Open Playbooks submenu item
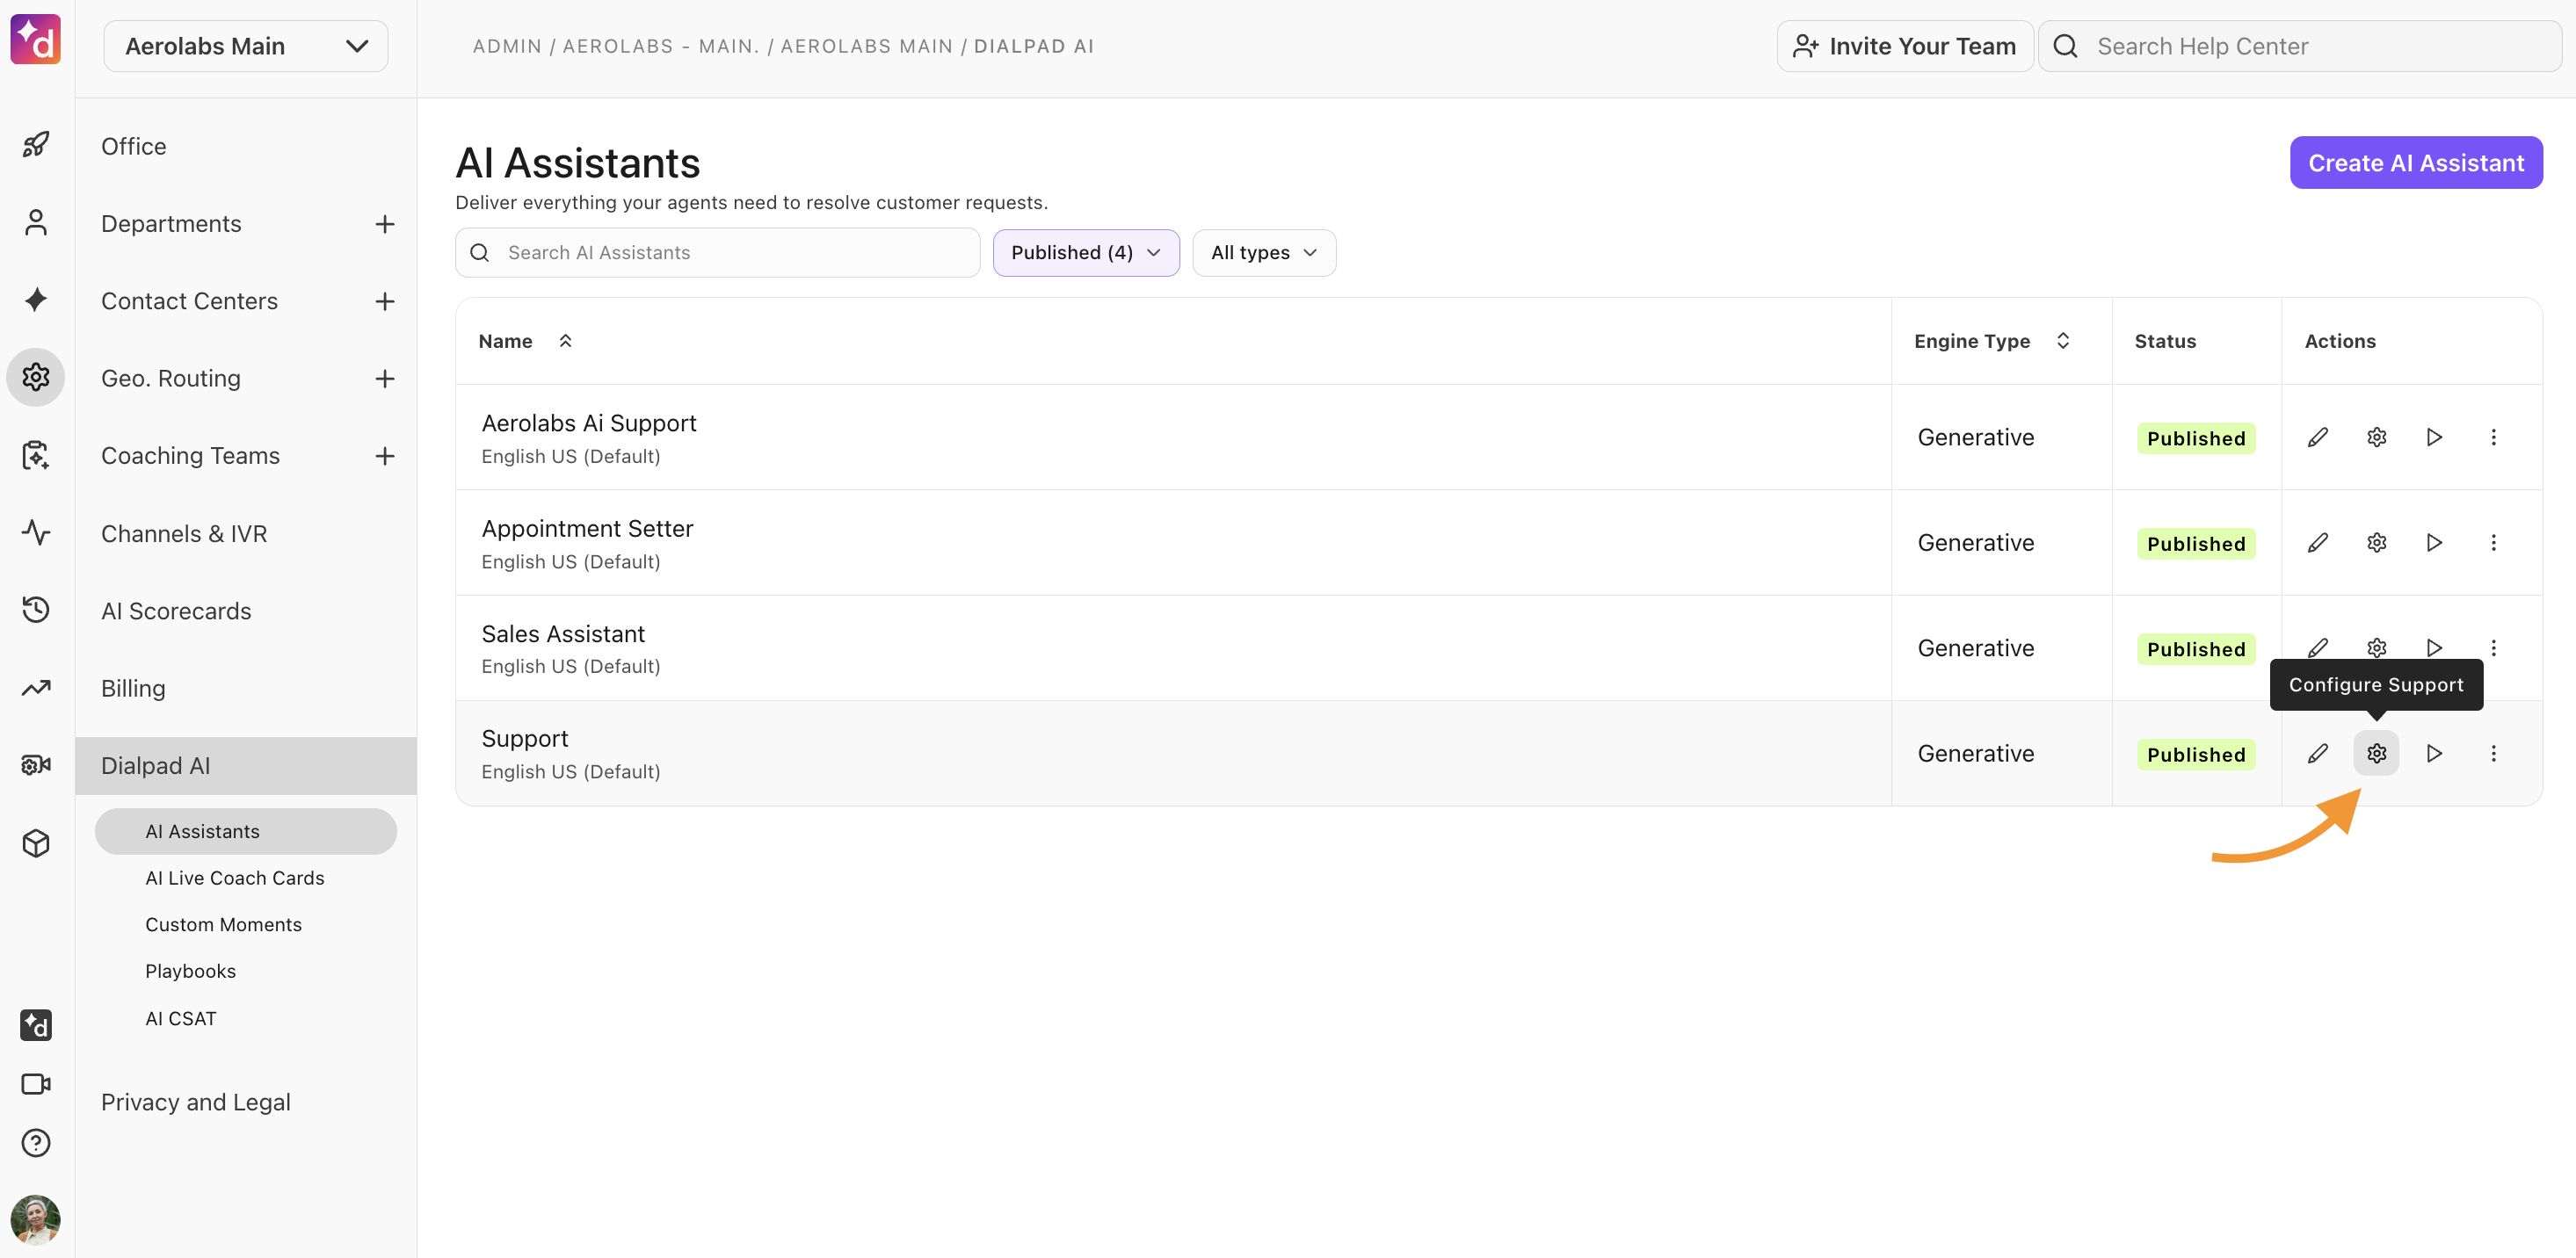The height and width of the screenshot is (1258, 2576). [x=191, y=972]
